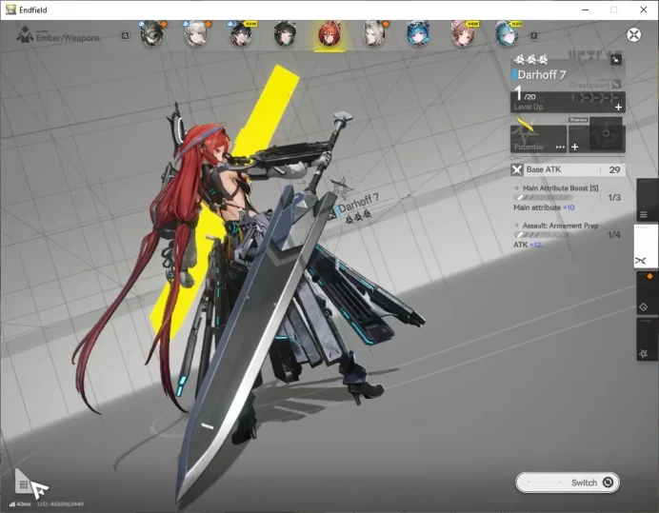Click the Main Attribute Boost progress bar
This screenshot has height=513, width=659.
tap(543, 197)
